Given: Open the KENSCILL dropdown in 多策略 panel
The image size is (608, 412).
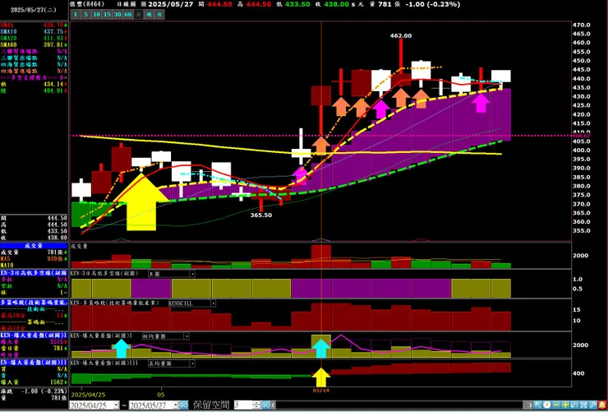Looking at the screenshot, I should (214, 303).
